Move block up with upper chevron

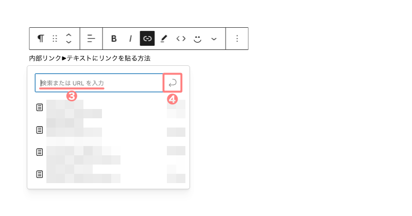click(68, 35)
